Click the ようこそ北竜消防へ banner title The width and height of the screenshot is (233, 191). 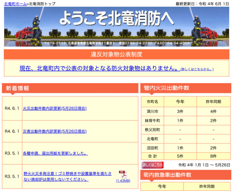[116, 19]
